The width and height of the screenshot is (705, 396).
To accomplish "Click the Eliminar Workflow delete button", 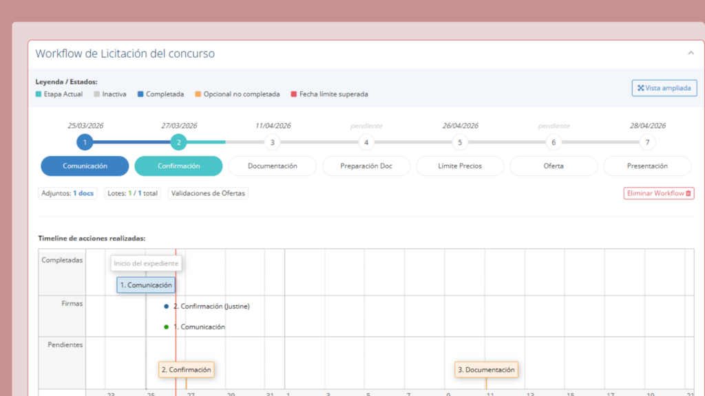I will point(659,193).
